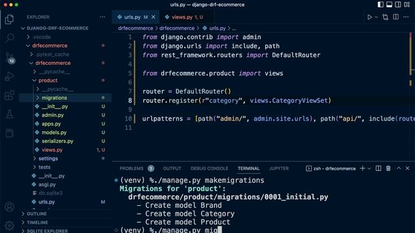Open the Explorer view in activity bar
Screen dimensions: 415x233
9,19
